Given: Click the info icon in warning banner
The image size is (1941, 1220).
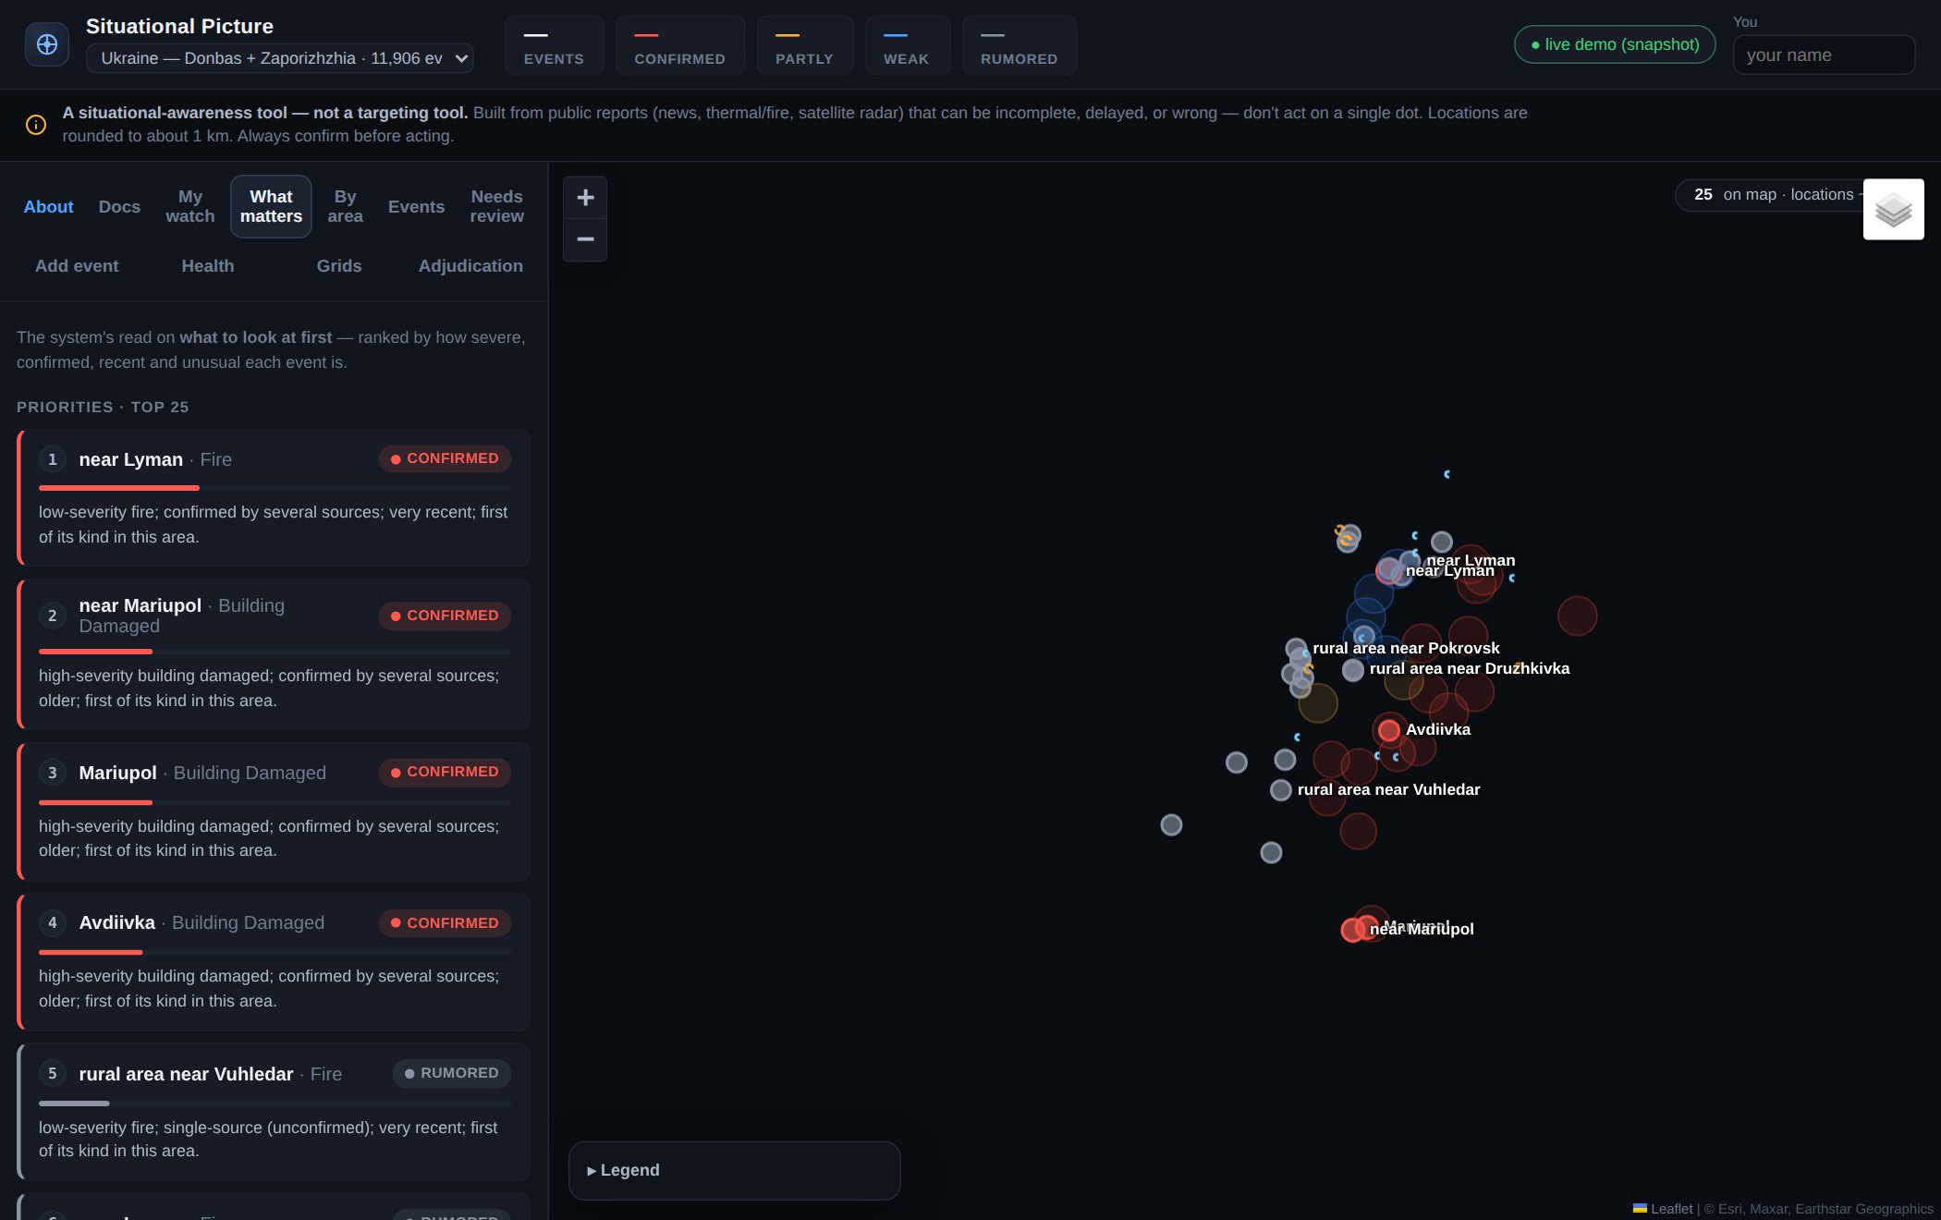Looking at the screenshot, I should point(36,125).
